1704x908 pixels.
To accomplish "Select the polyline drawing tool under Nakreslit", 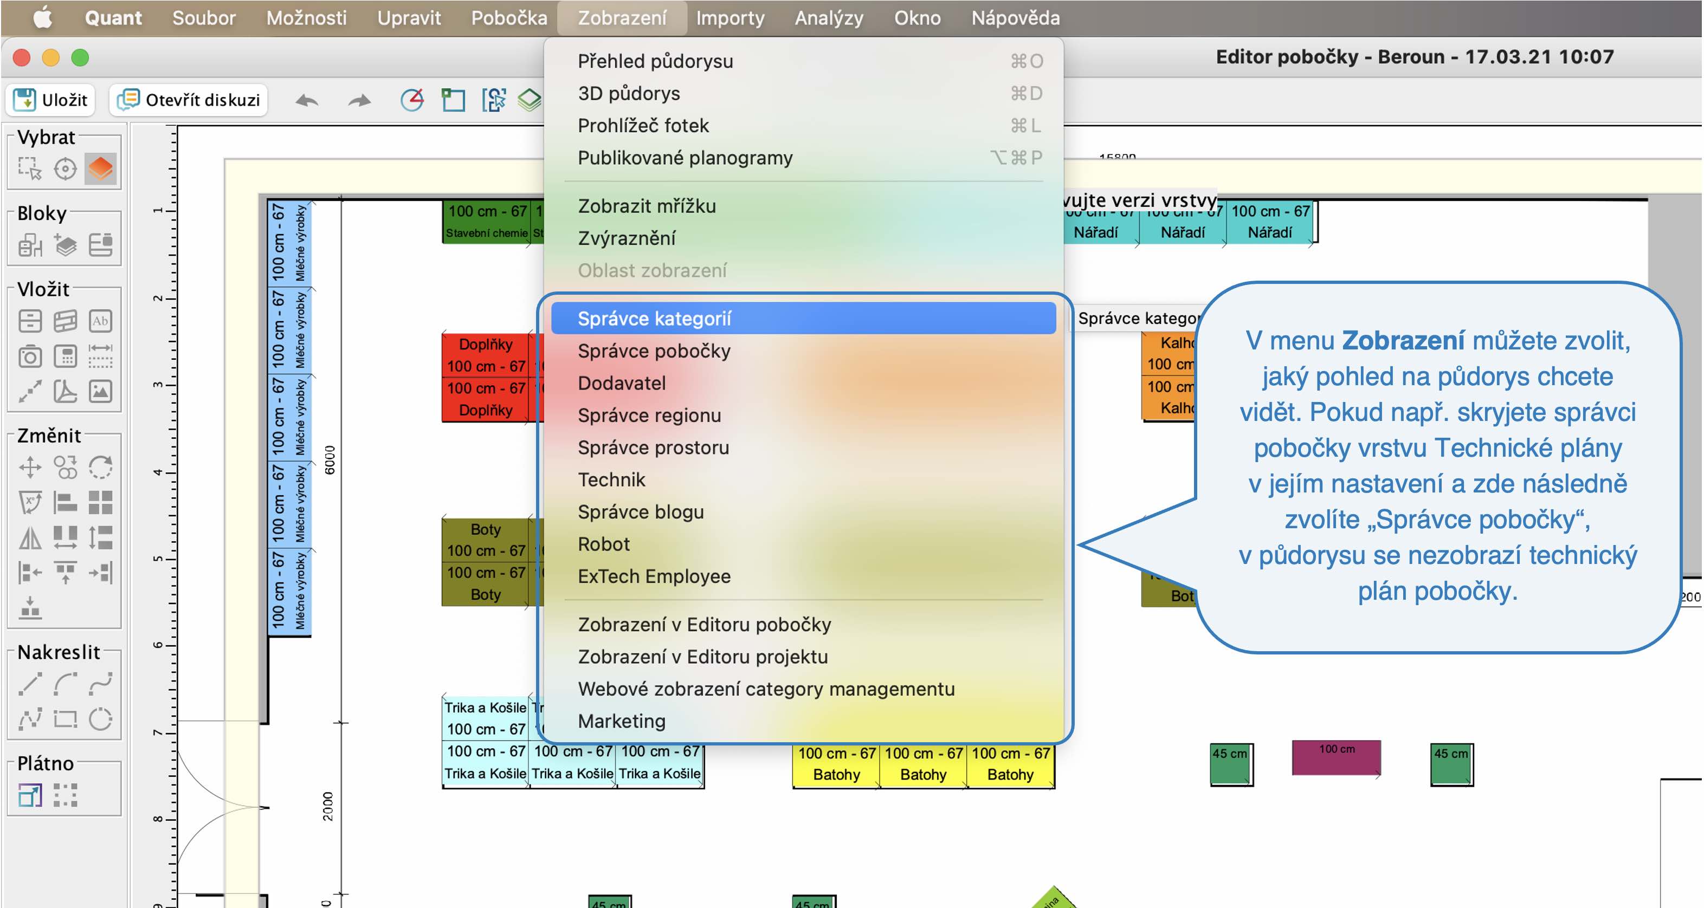I will click(30, 719).
